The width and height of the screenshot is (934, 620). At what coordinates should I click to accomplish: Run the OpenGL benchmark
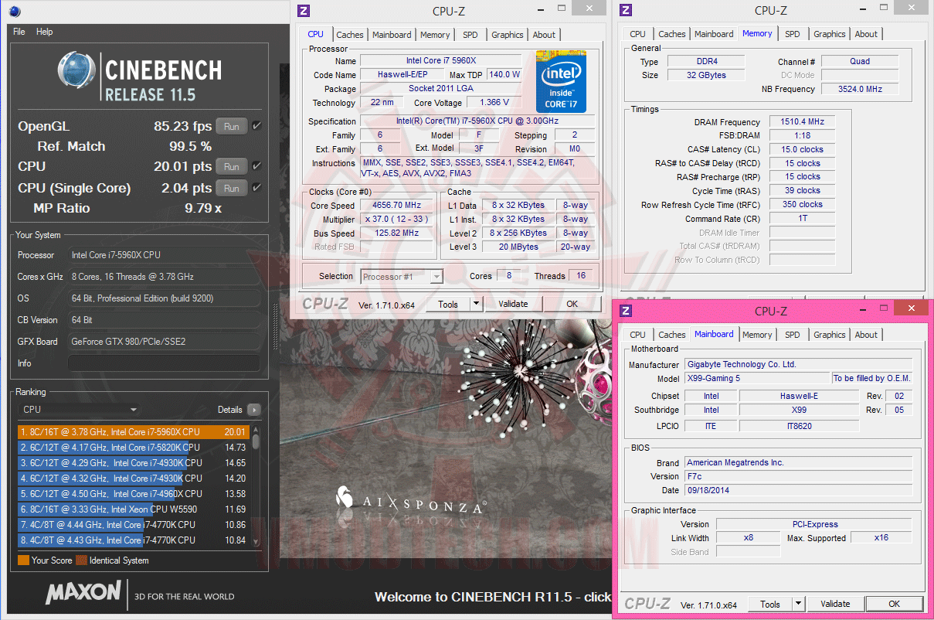point(231,126)
